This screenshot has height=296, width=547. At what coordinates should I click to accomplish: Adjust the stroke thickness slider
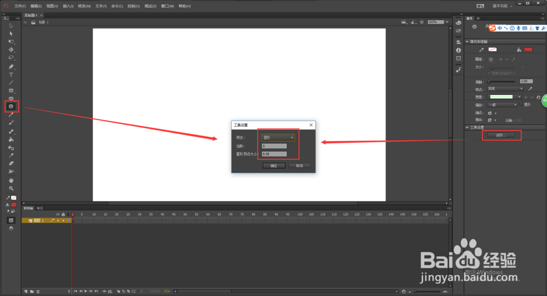pos(501,81)
